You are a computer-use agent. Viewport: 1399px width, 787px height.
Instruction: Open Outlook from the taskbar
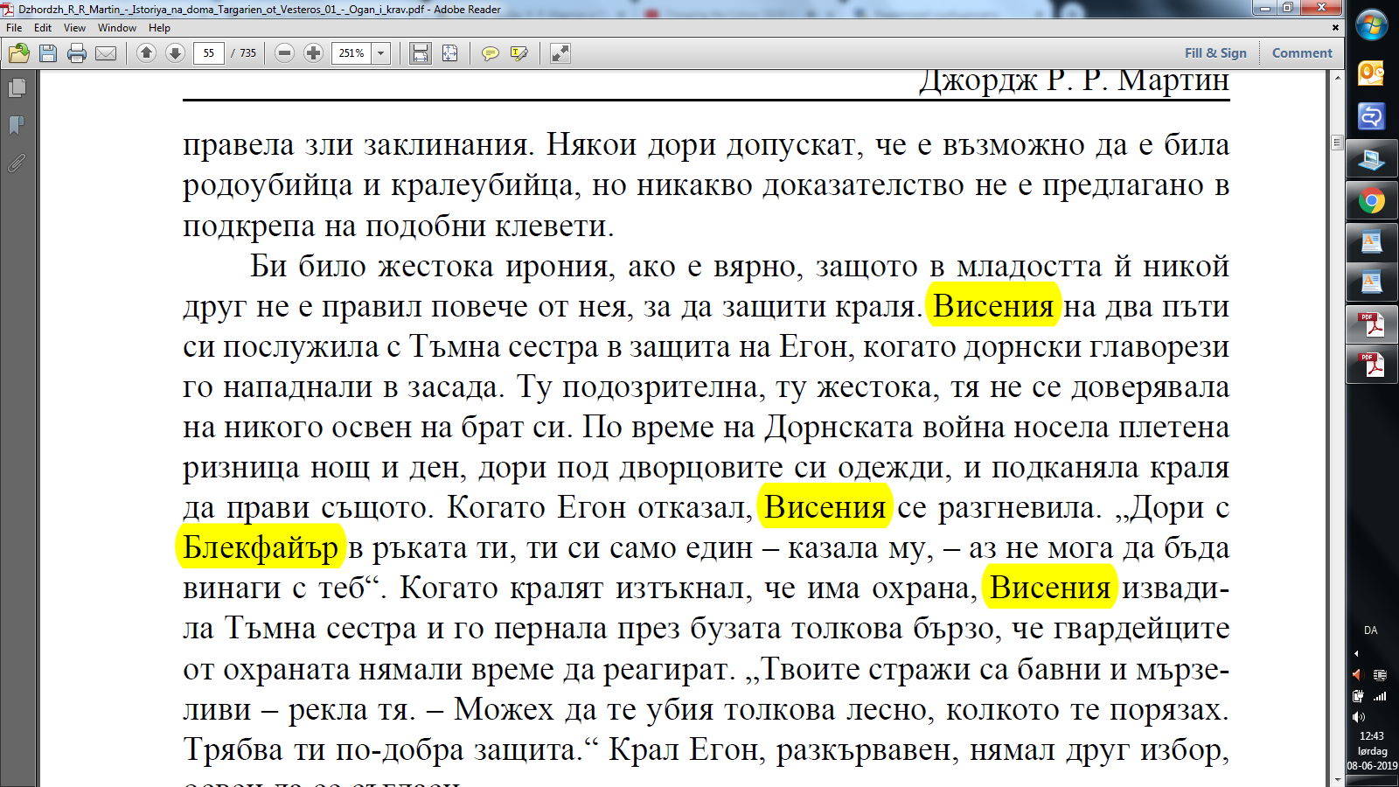[x=1371, y=73]
